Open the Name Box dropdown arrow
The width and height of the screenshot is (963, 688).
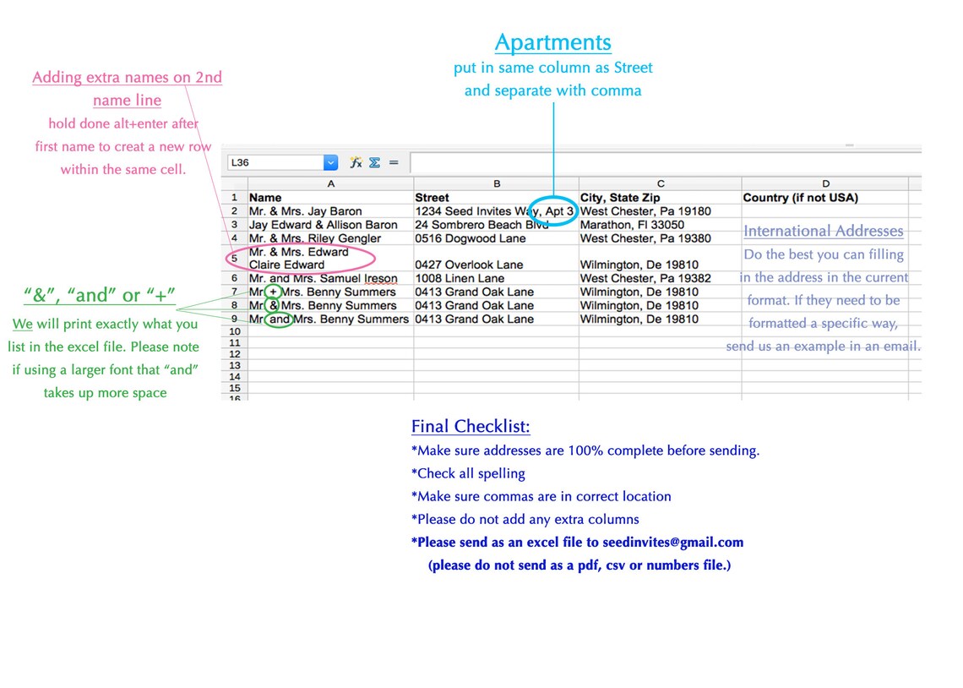click(x=330, y=163)
